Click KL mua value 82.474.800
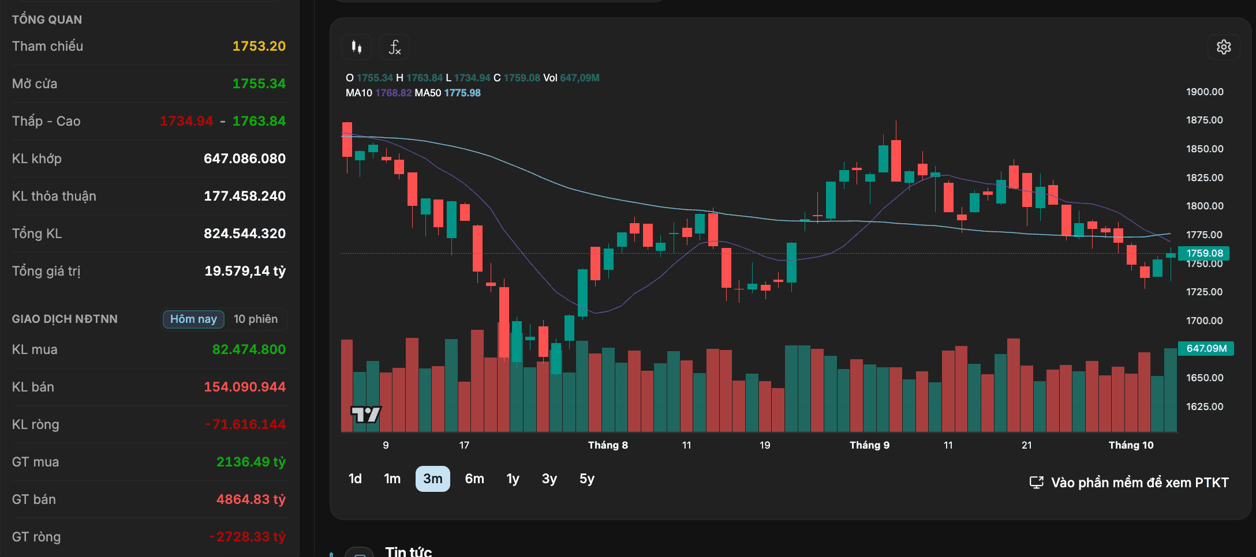Image resolution: width=1256 pixels, height=557 pixels. pyautogui.click(x=249, y=349)
